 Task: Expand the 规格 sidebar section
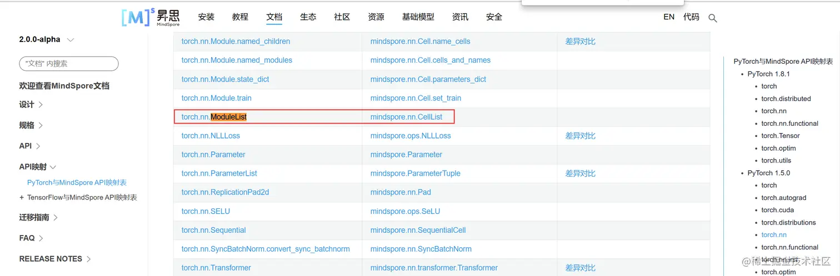click(31, 125)
